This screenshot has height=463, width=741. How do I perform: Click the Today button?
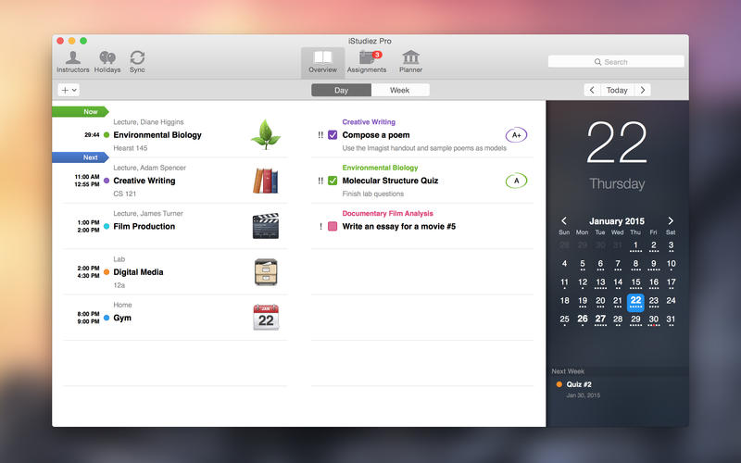click(x=617, y=90)
